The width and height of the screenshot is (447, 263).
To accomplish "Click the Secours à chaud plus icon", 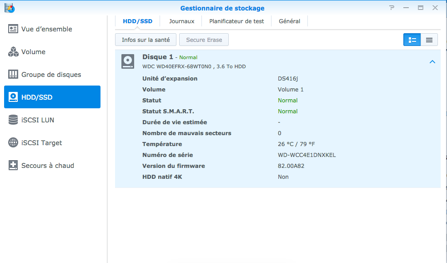I will pos(13,166).
